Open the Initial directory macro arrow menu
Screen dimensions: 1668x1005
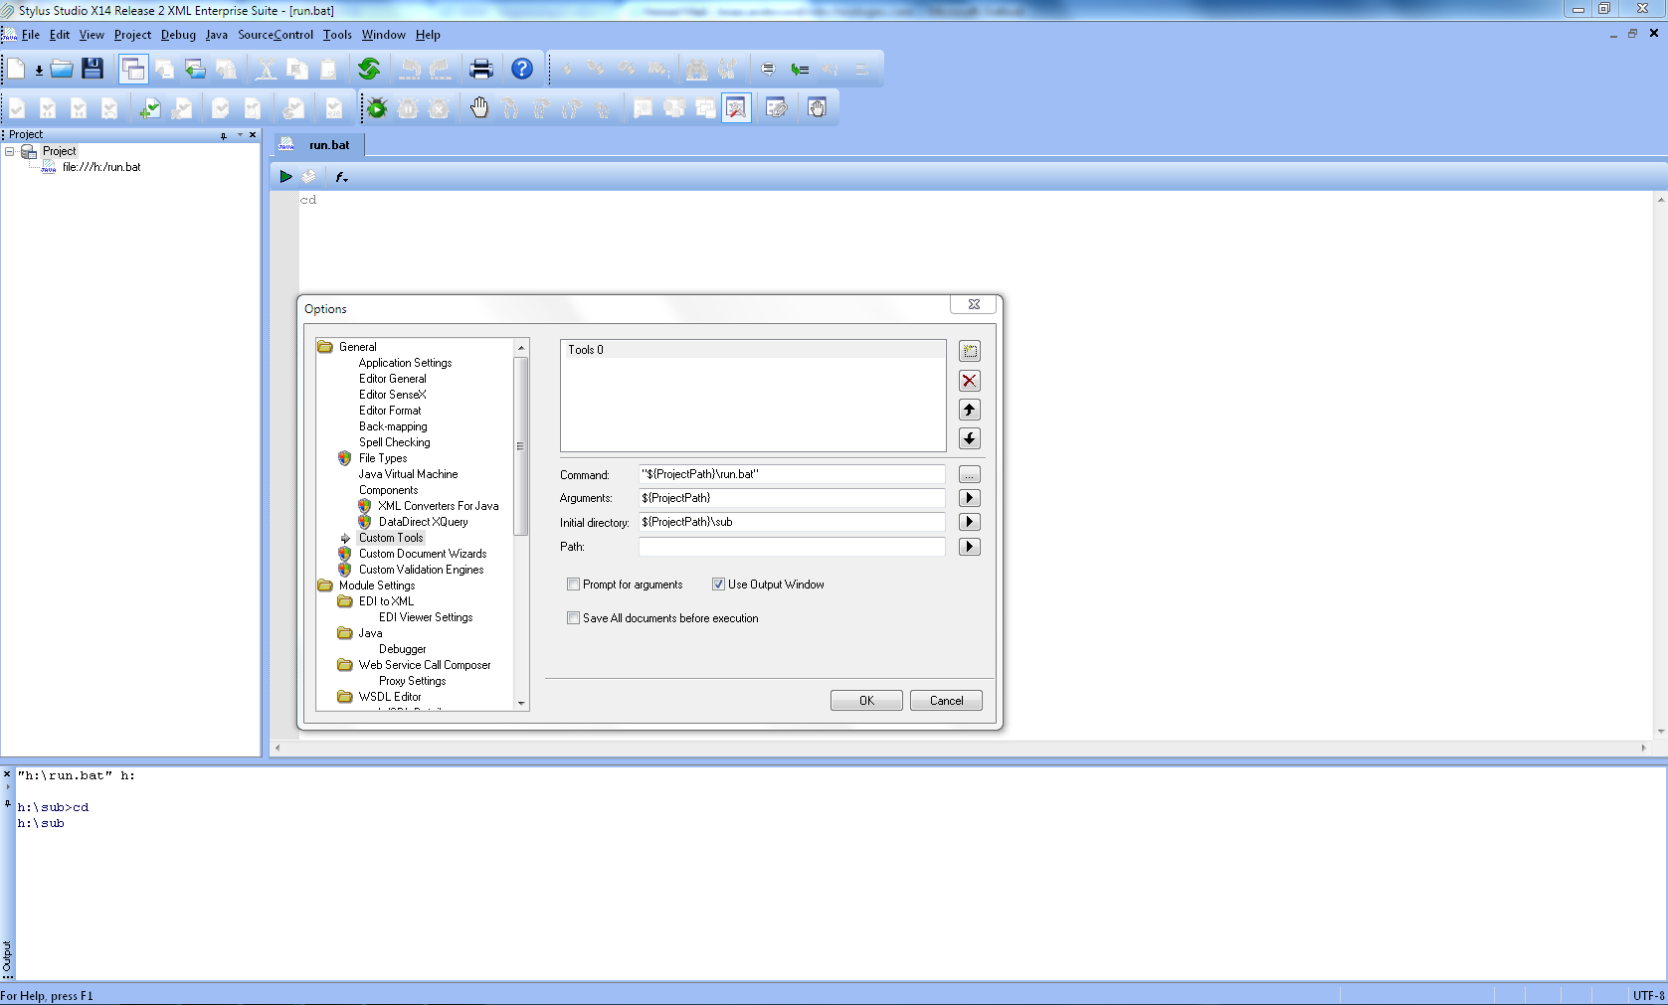pos(970,522)
